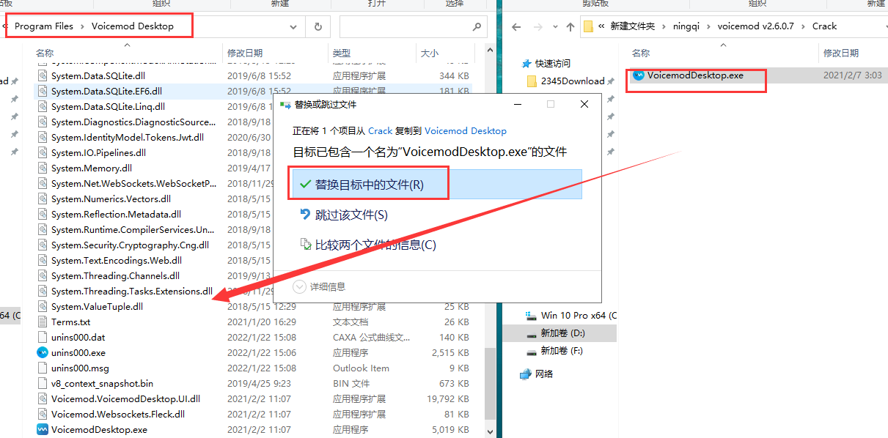This screenshot has height=438, width=888.
Task: Select System.Data.SQLite.Linq.dll file
Action: point(108,107)
